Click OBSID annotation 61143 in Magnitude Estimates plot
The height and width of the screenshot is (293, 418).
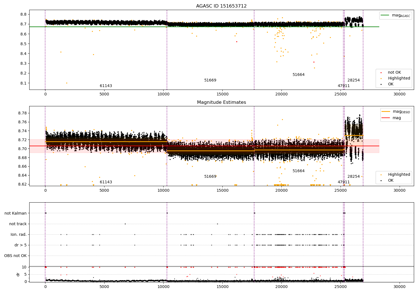pyautogui.click(x=106, y=182)
